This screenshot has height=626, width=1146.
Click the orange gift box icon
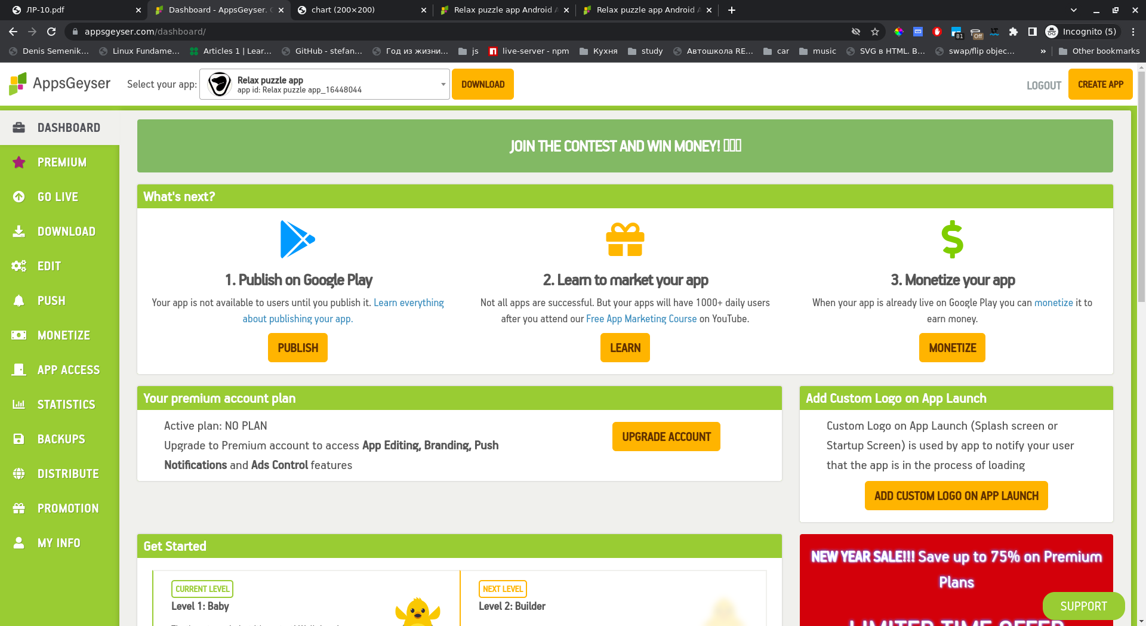pos(625,239)
